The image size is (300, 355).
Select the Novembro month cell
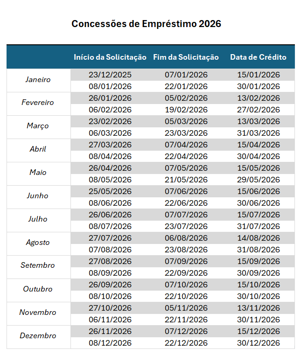pos(38,313)
